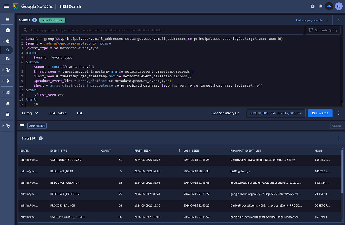The image size is (345, 225).
Task: Select the Dashboards chart icon in the sidebar
Action: tap(7, 92)
